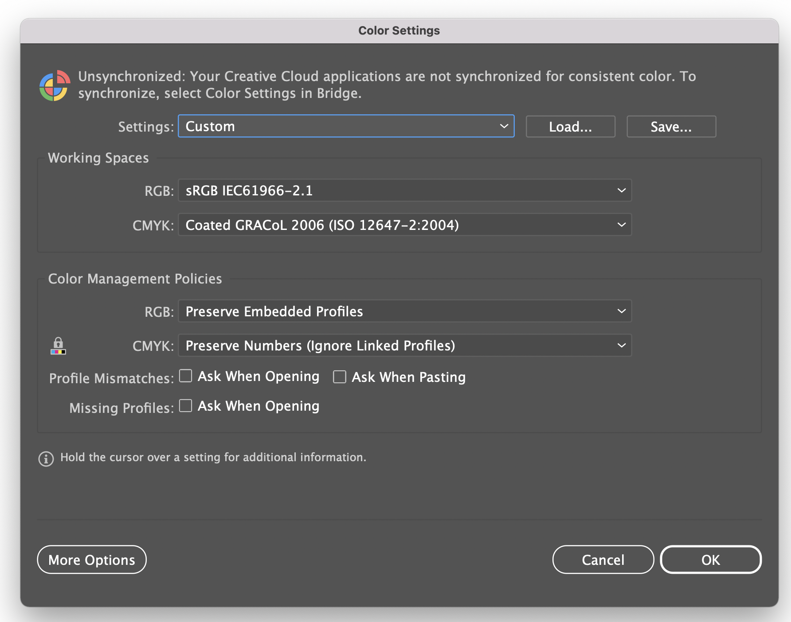Enable Ask When Opening for Missing Profiles

point(185,405)
